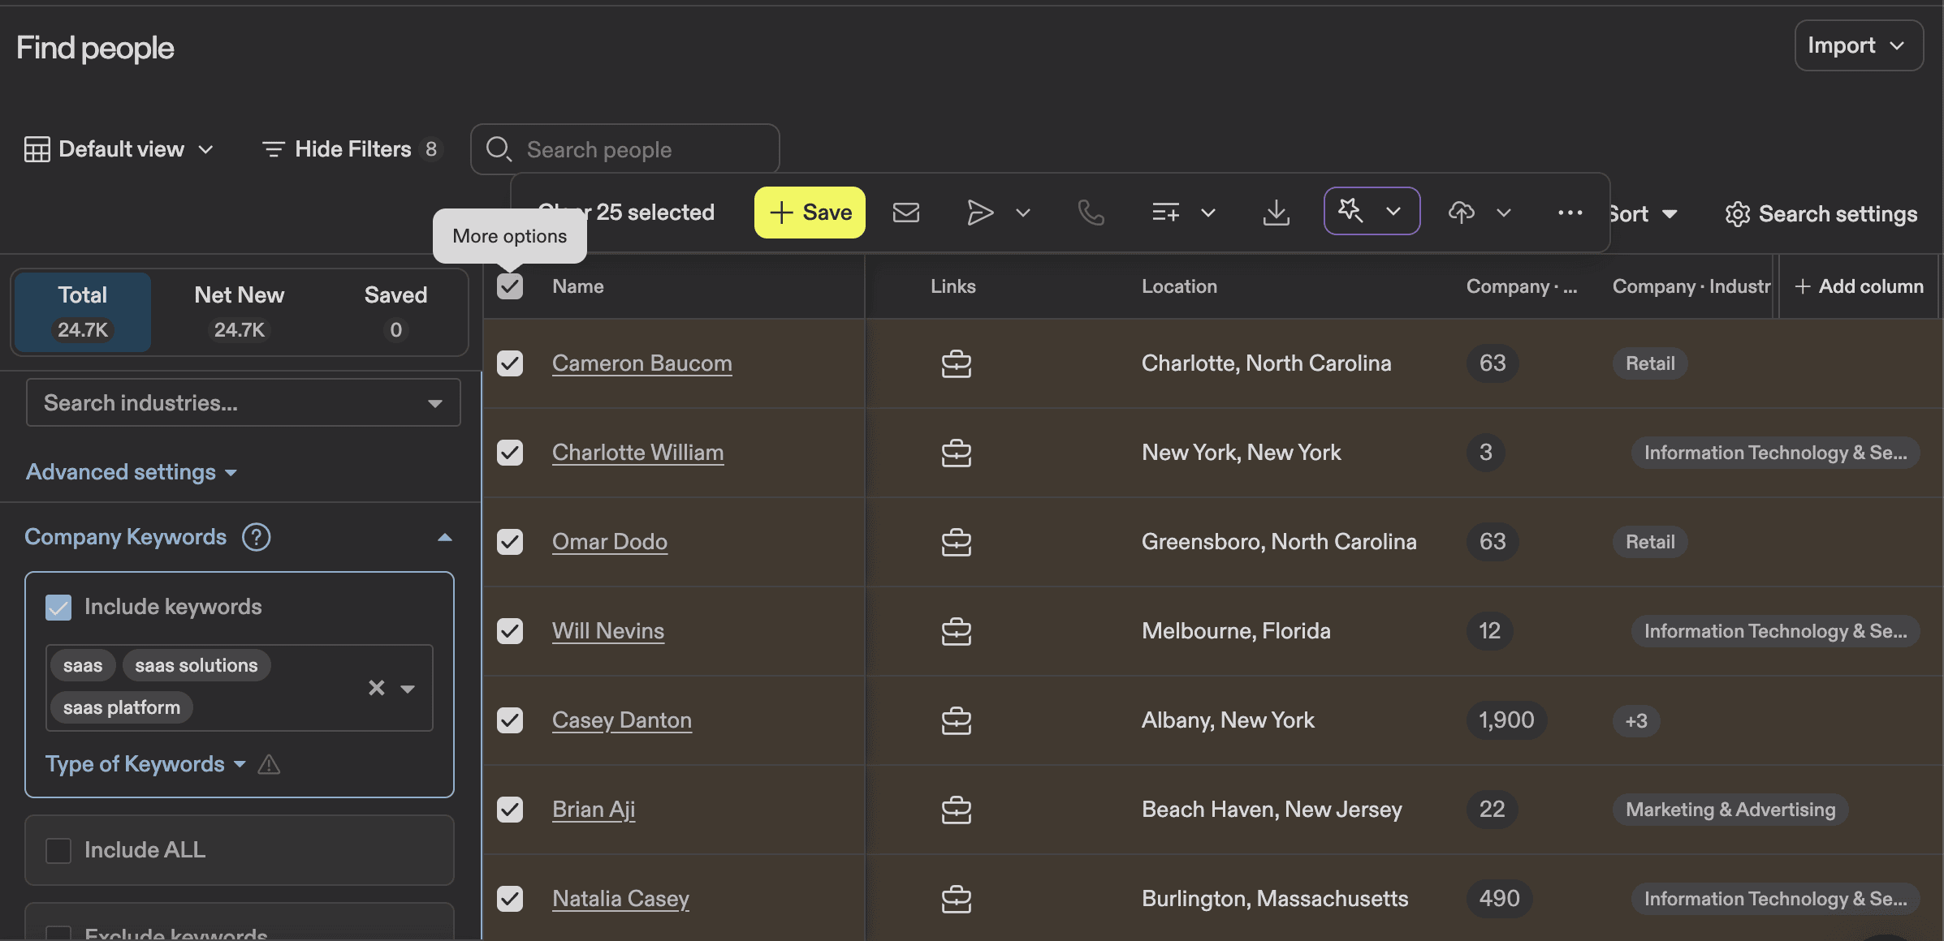1944x941 pixels.
Task: Click the cloud upload CRM icon
Action: pyautogui.click(x=1461, y=213)
